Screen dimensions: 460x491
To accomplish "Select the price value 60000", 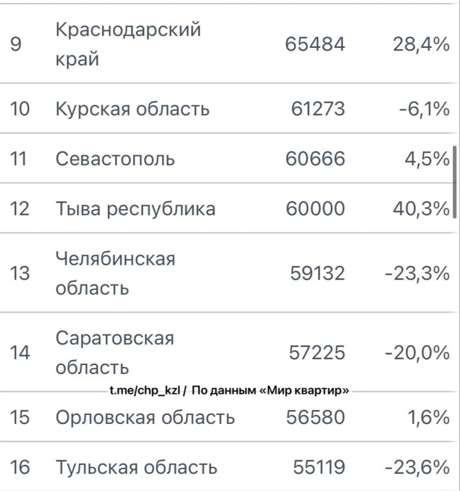I will coord(315,209).
